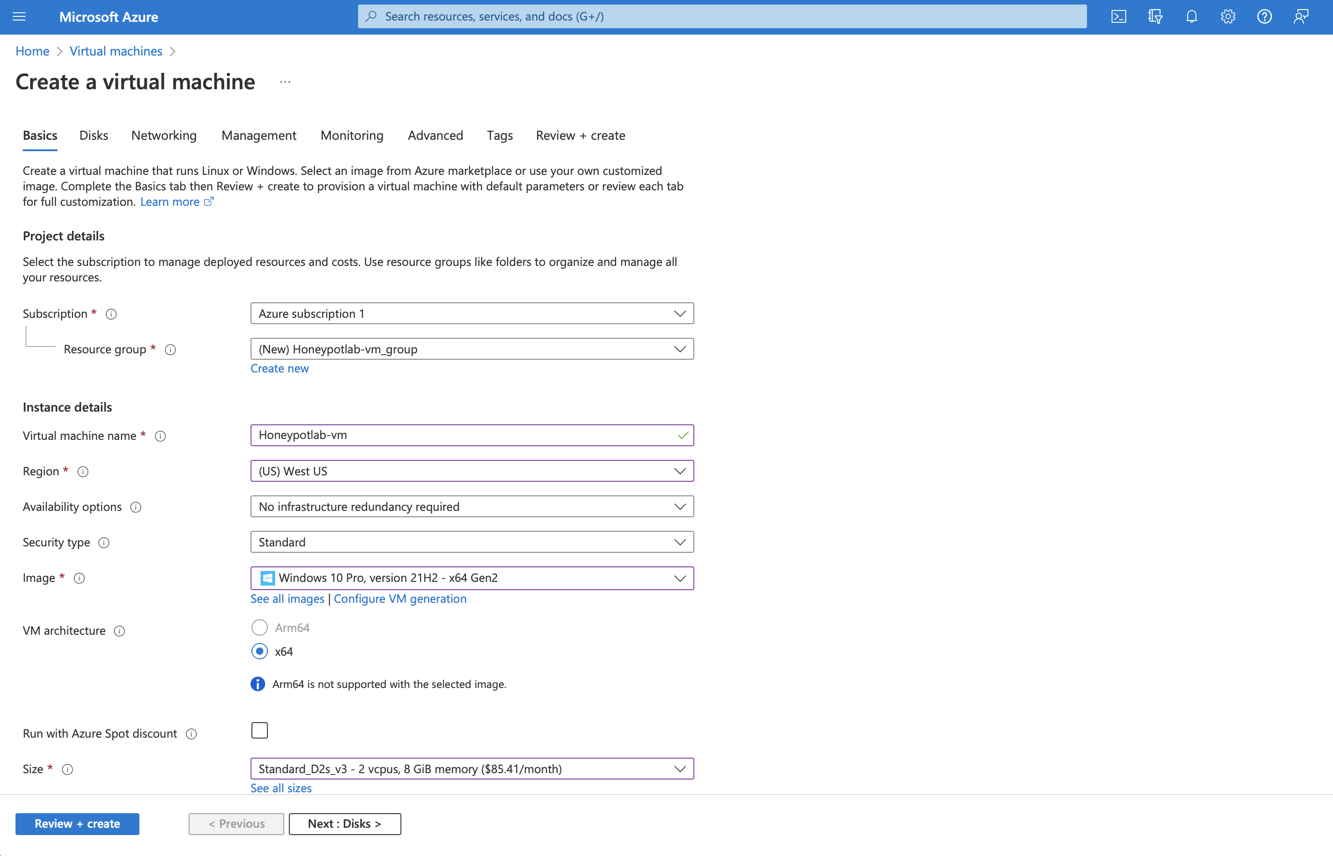Viewport: 1333px width, 856px height.
Task: Select the x64 architecture radio button
Action: [260, 652]
